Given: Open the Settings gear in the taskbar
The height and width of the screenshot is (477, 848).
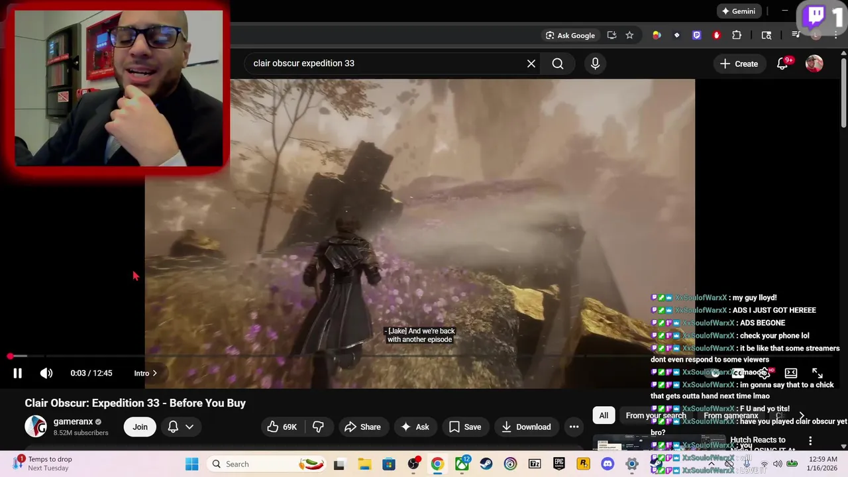Looking at the screenshot, I should point(632,464).
